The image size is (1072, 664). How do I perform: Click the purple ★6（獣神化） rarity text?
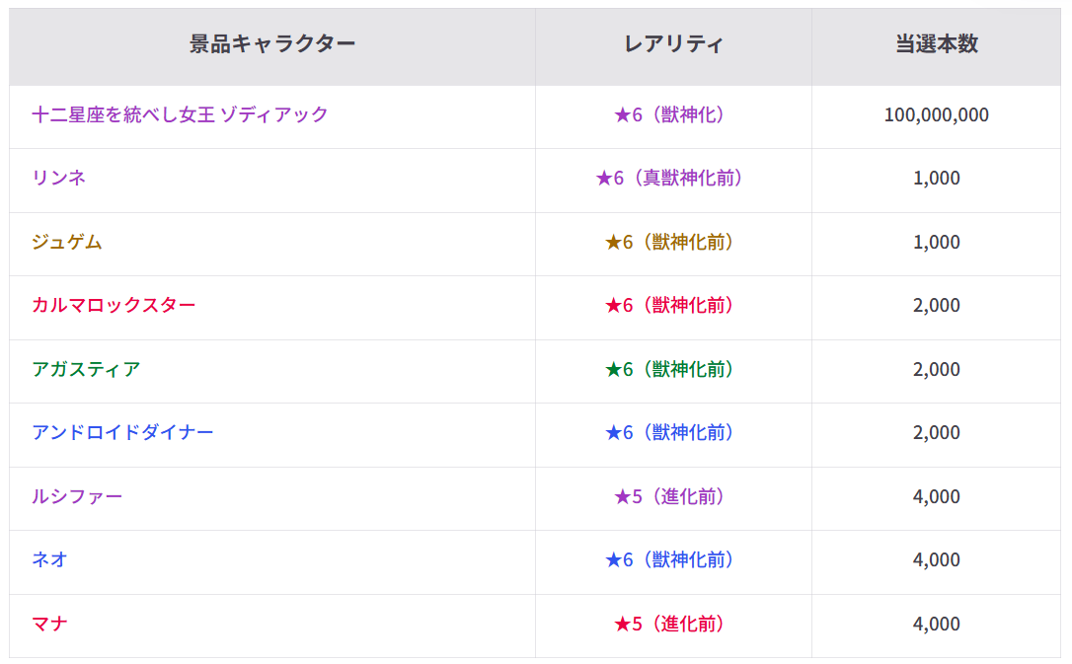(x=668, y=114)
